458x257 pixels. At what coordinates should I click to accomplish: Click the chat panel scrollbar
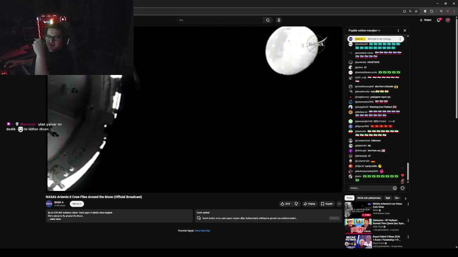pos(408,171)
